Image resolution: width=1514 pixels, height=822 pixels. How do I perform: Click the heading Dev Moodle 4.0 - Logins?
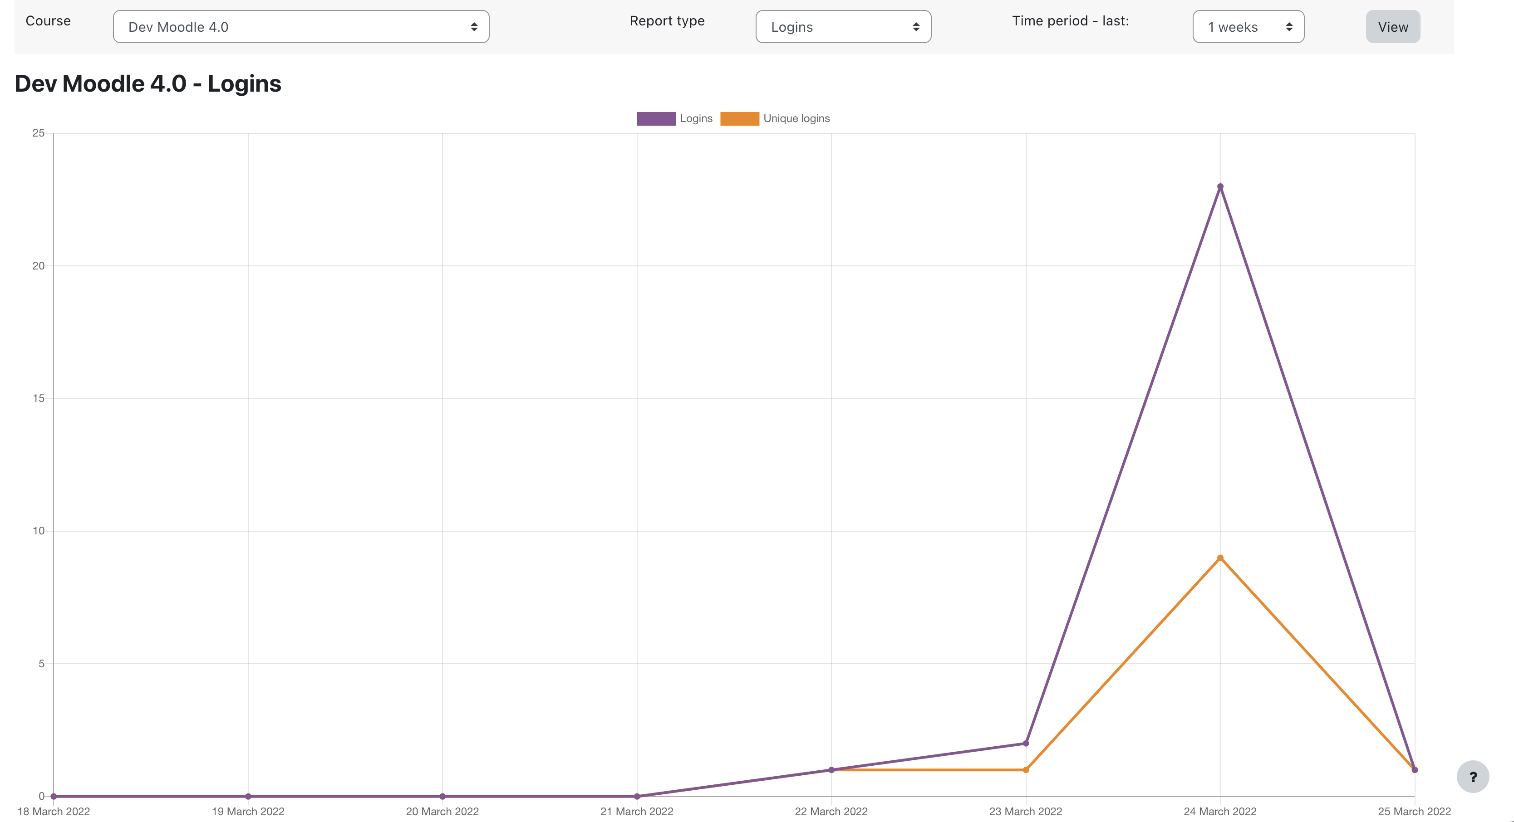point(148,84)
